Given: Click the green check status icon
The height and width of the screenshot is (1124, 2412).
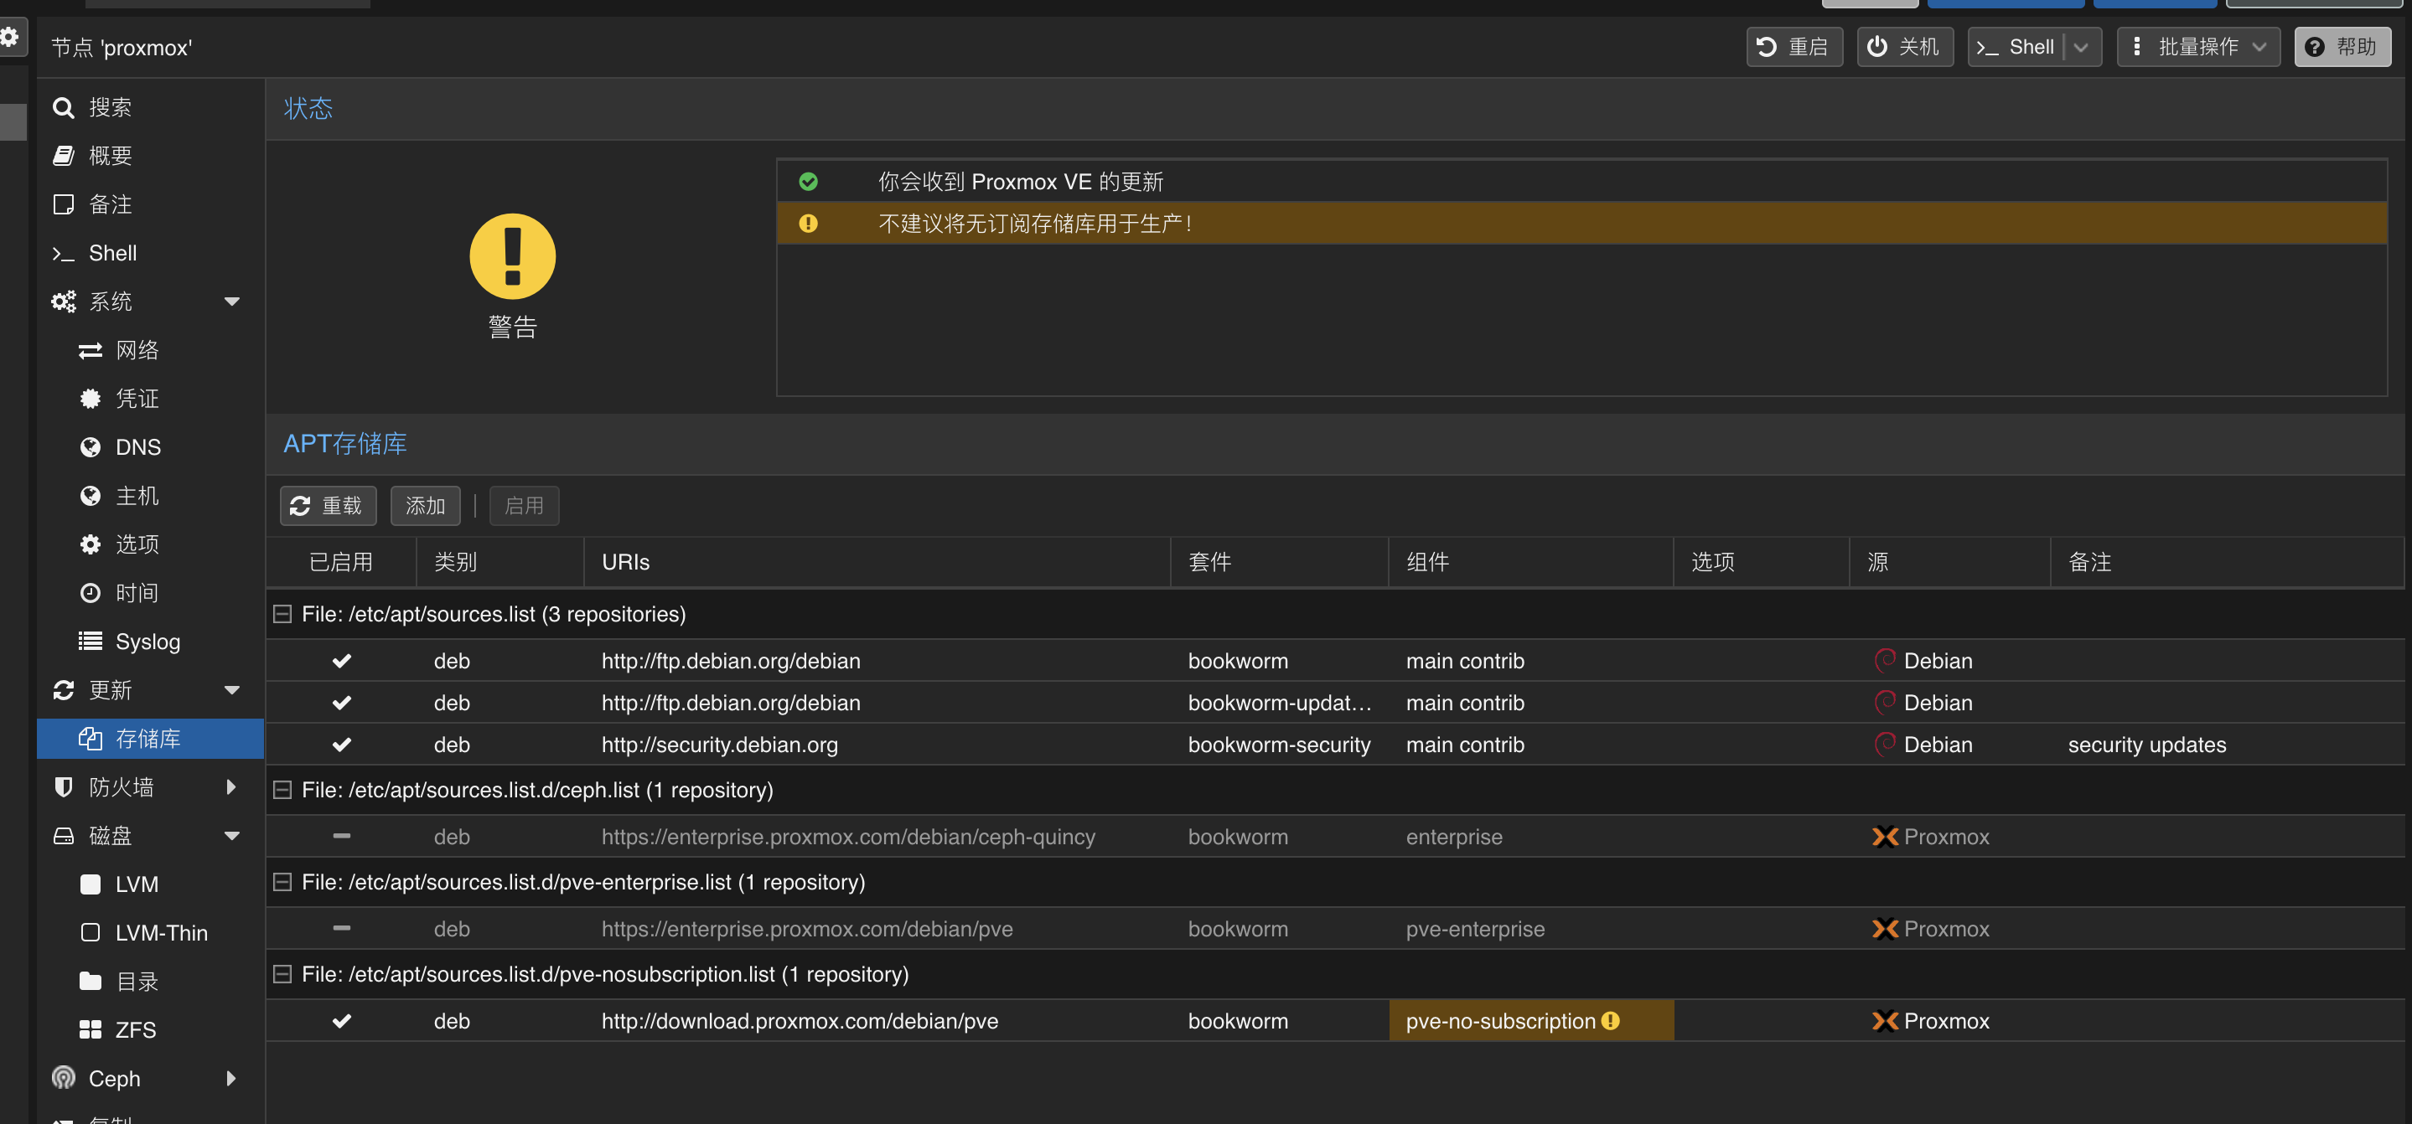Looking at the screenshot, I should 808,183.
